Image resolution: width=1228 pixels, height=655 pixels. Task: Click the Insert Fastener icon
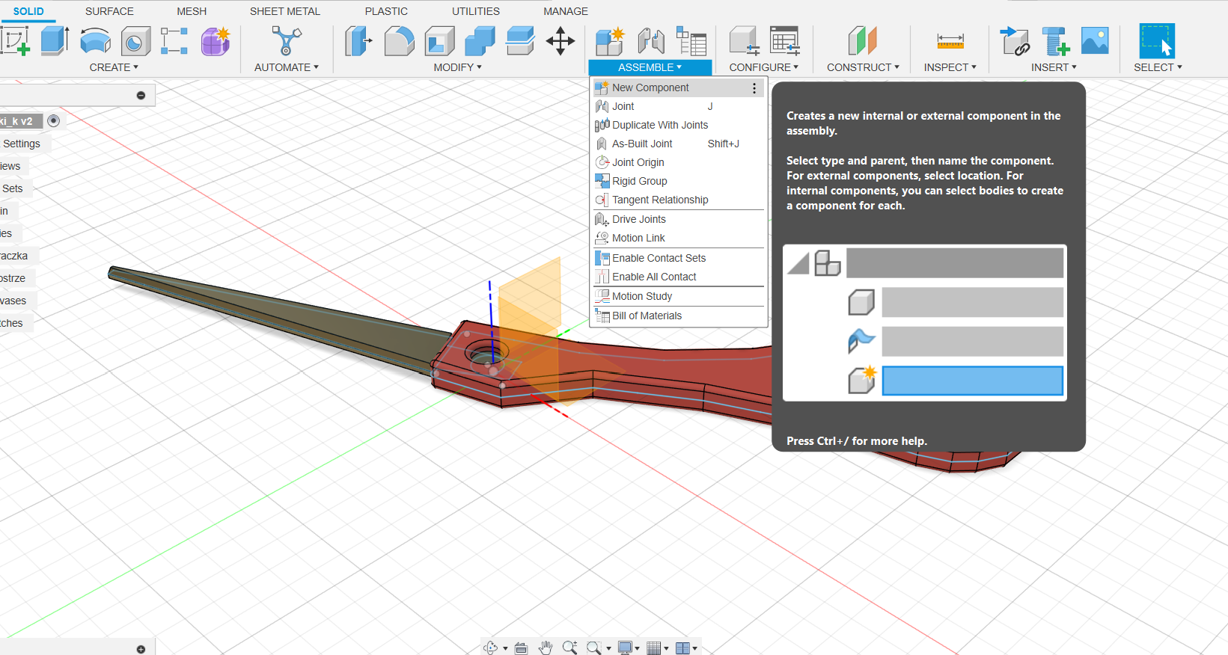pyautogui.click(x=1055, y=41)
